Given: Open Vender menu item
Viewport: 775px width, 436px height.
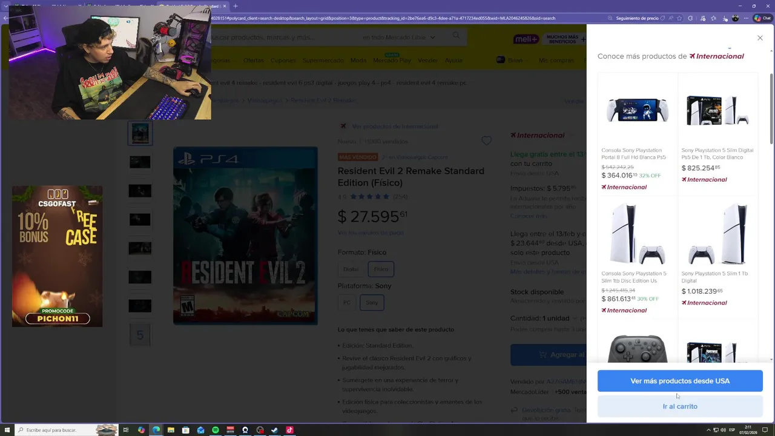Looking at the screenshot, I should pos(427,61).
